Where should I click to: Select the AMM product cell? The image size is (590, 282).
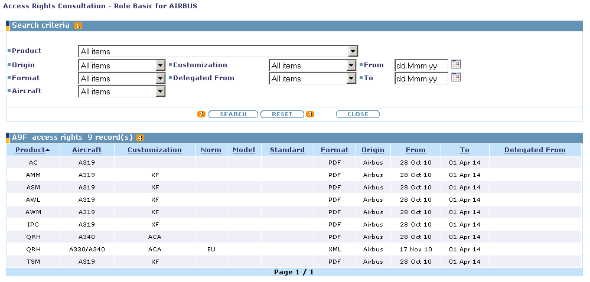pos(33,175)
